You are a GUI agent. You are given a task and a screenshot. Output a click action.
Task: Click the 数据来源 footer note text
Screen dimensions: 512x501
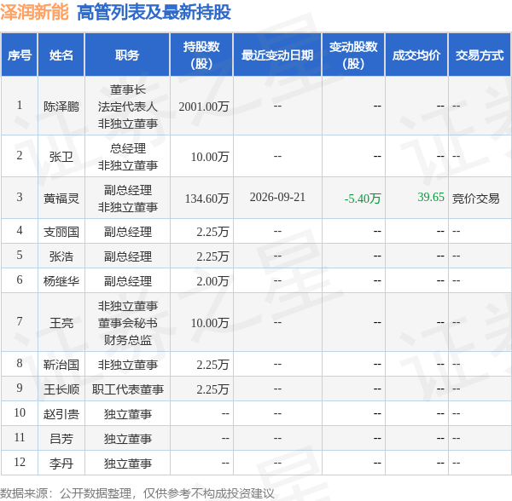[x=137, y=493]
